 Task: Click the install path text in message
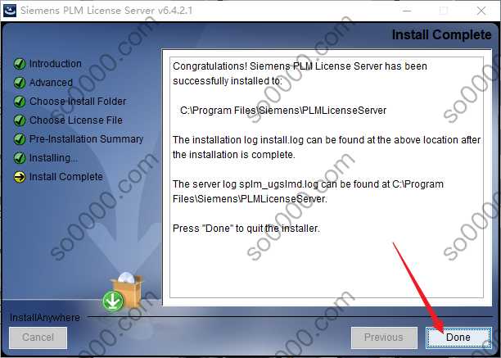click(283, 111)
